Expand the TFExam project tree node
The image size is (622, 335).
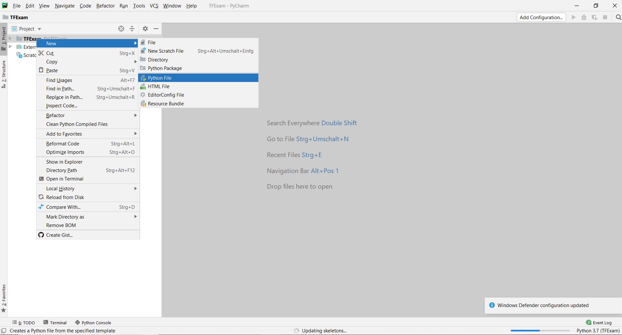10,38
